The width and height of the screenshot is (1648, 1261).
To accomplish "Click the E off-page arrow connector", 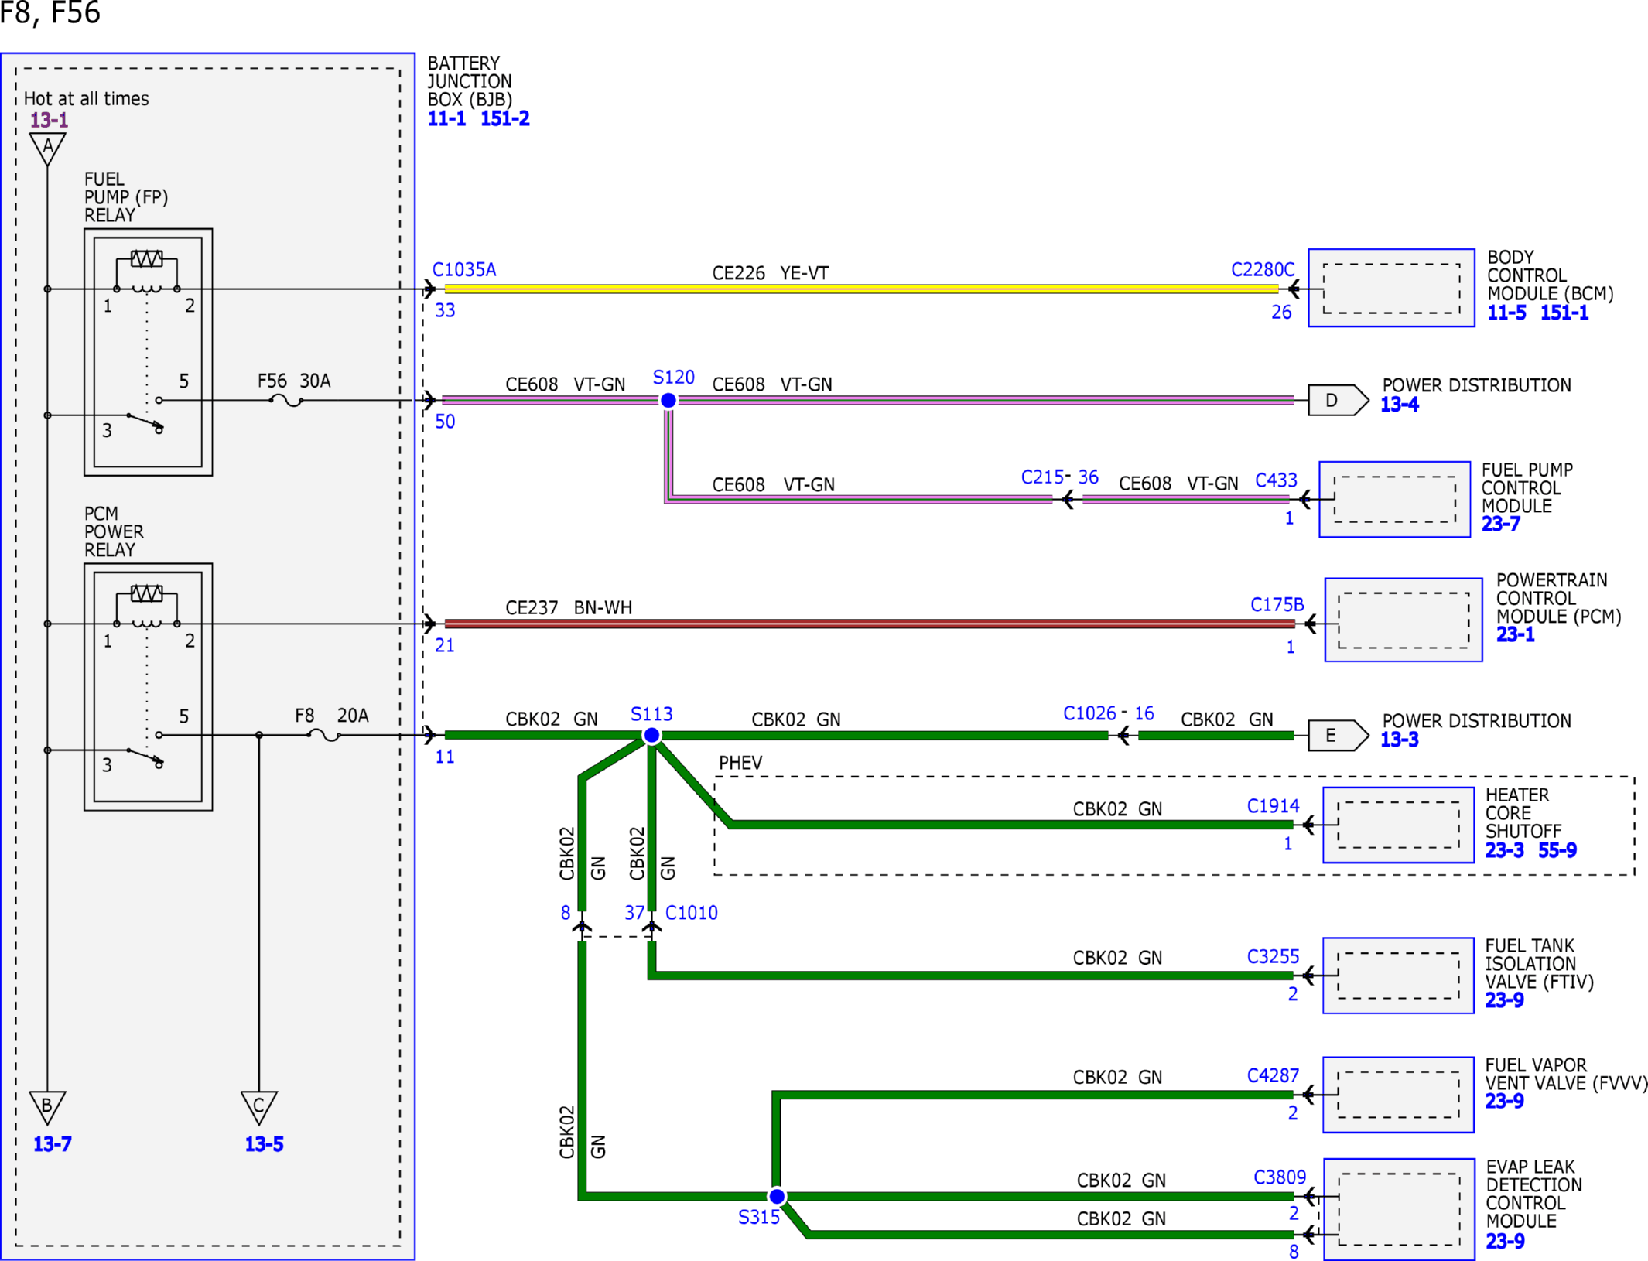I will tap(1338, 735).
